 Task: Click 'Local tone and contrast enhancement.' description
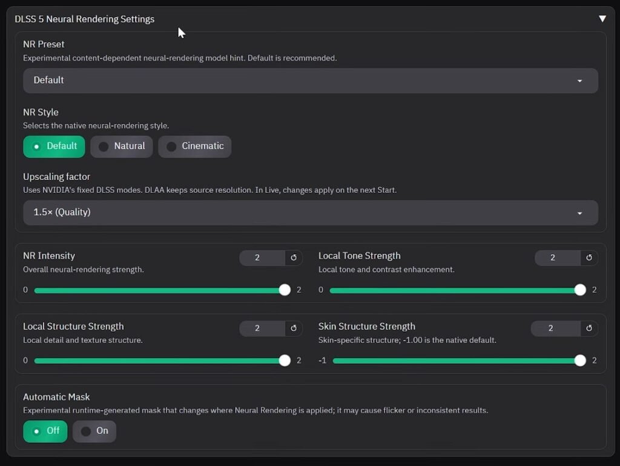pos(386,270)
